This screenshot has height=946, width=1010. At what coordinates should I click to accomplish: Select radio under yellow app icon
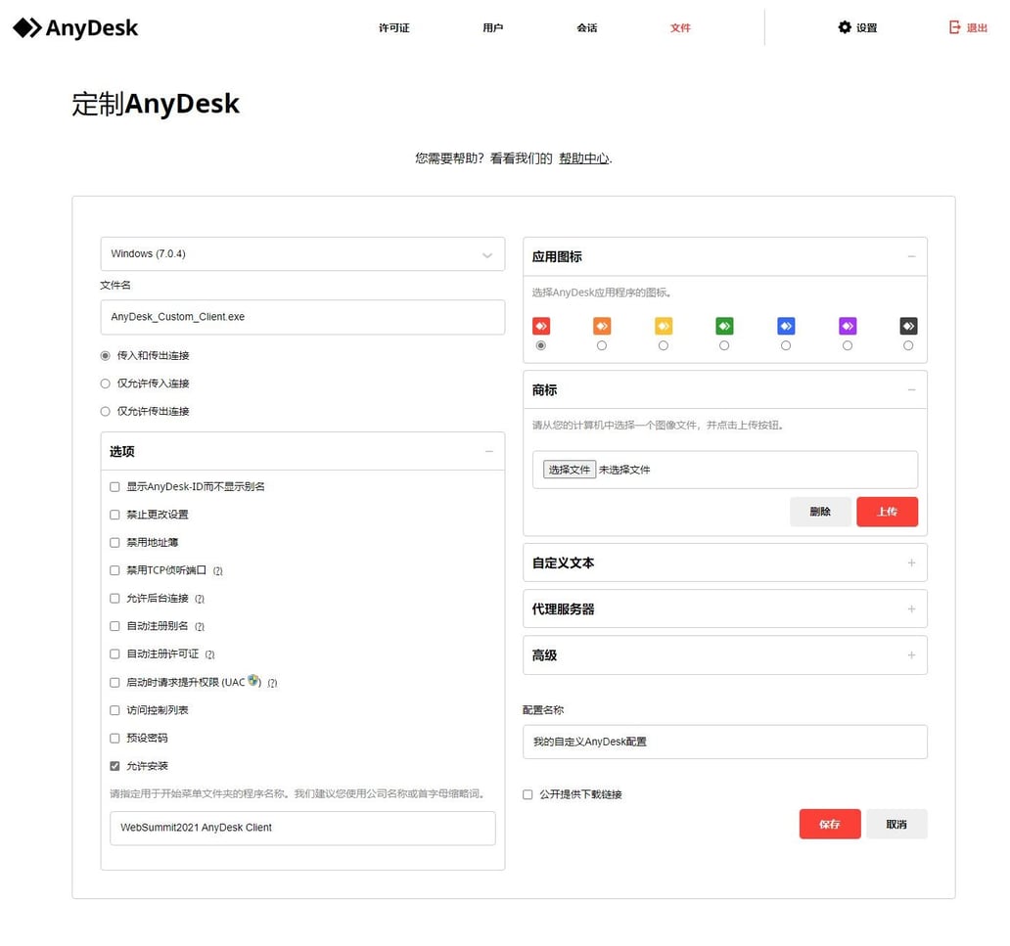664,345
